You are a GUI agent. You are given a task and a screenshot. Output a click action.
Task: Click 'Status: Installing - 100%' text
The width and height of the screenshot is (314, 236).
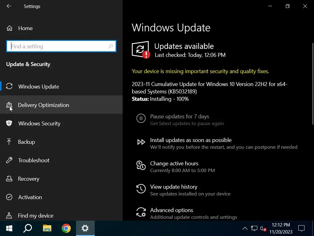click(x=160, y=99)
